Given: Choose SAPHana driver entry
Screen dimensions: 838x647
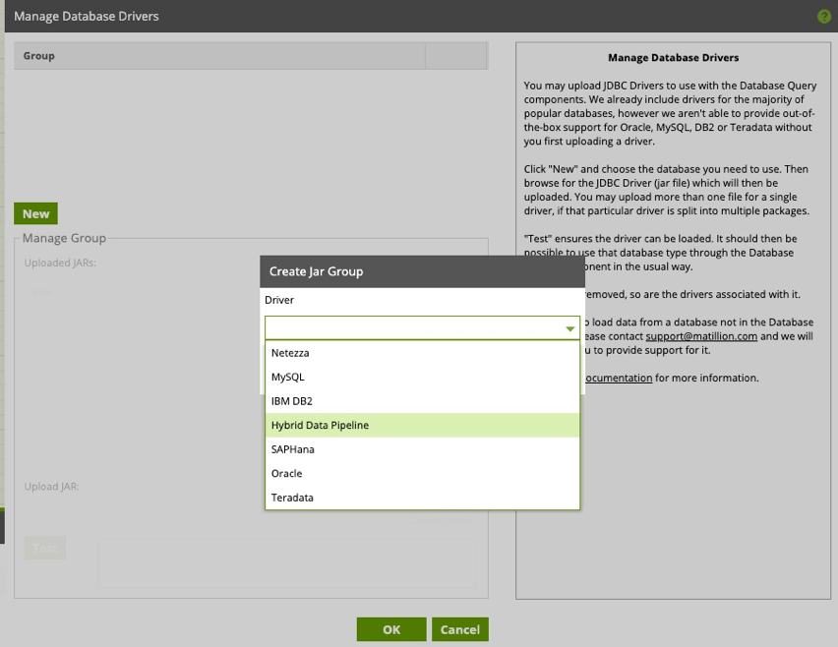Looking at the screenshot, I should (x=422, y=449).
